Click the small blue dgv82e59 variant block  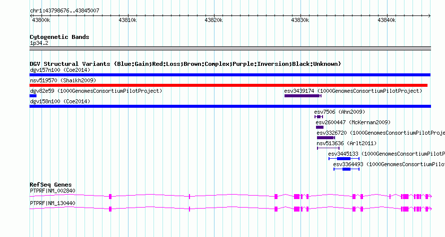point(33,96)
